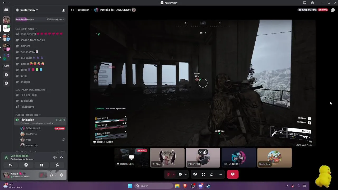Collapse Platicas Platicadosas category
Viewport: 338px width, 190px height.
[x=28, y=115]
